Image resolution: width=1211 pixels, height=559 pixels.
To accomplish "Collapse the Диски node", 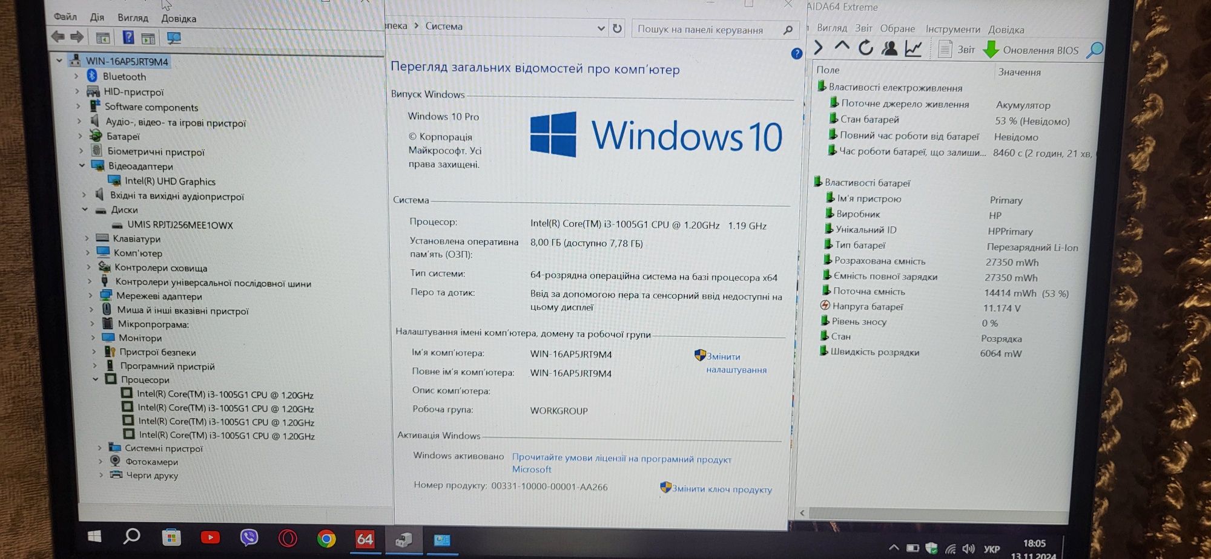I will tap(85, 209).
